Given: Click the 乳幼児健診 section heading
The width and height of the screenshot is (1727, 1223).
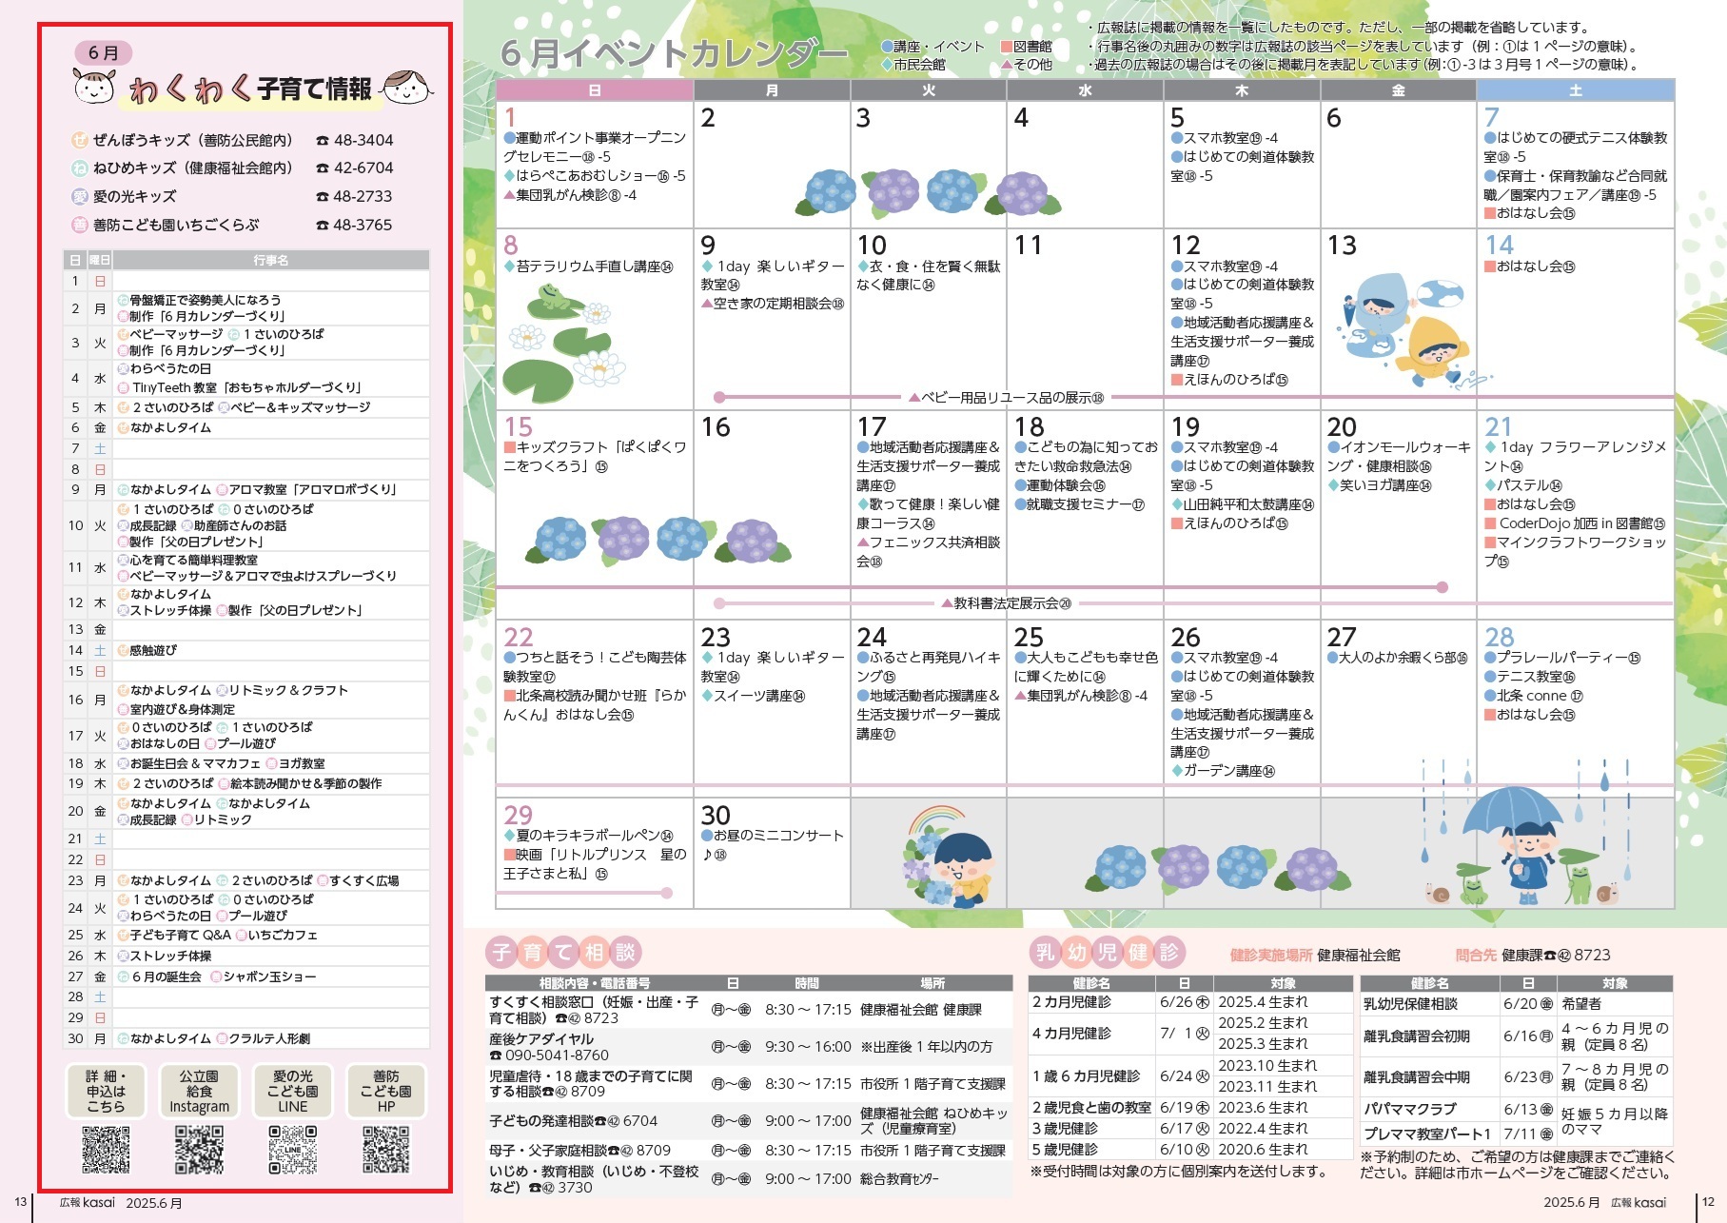Looking at the screenshot, I should point(1108,952).
